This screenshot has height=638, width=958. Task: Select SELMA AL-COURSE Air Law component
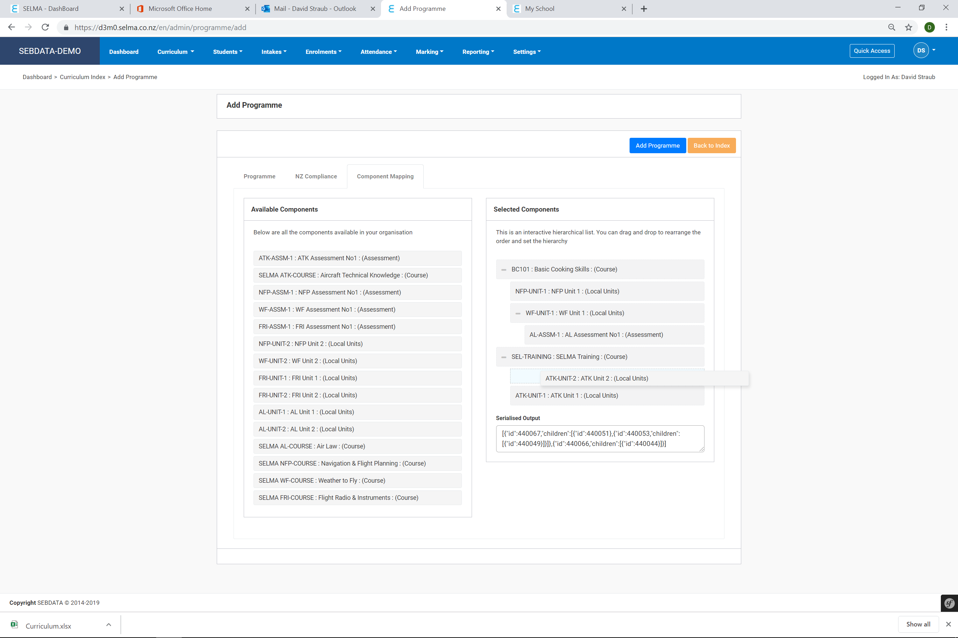point(357,446)
